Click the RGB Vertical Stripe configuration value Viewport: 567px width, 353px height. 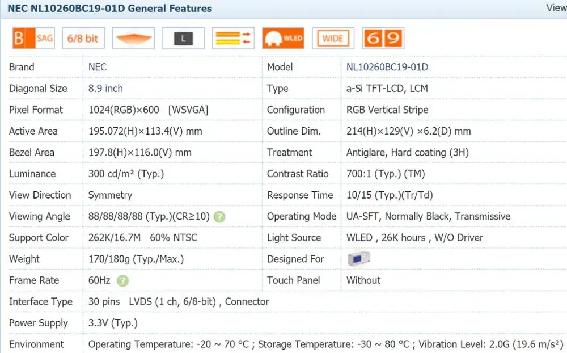point(387,110)
